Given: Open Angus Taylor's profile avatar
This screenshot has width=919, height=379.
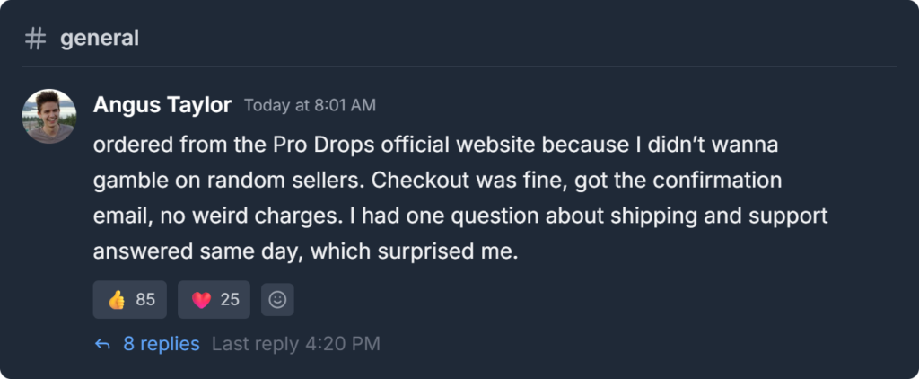Looking at the screenshot, I should 48,116.
